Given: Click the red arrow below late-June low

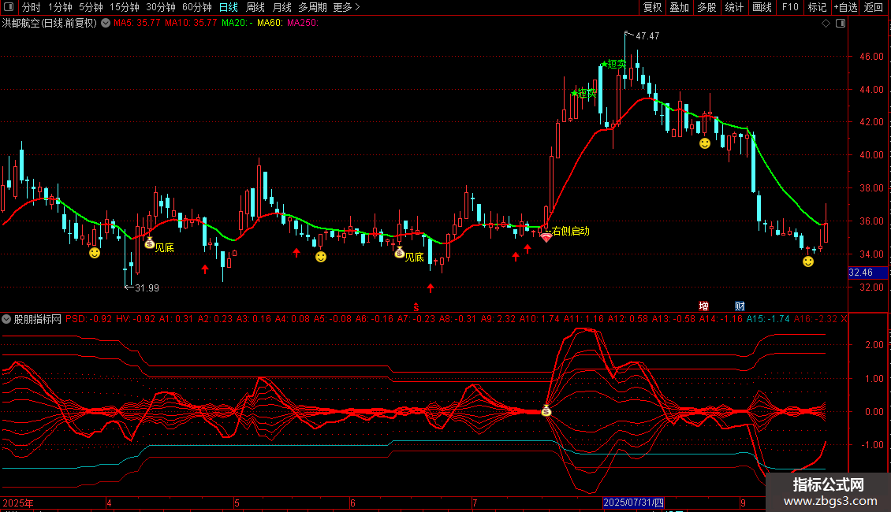Looking at the screenshot, I should pos(431,288).
